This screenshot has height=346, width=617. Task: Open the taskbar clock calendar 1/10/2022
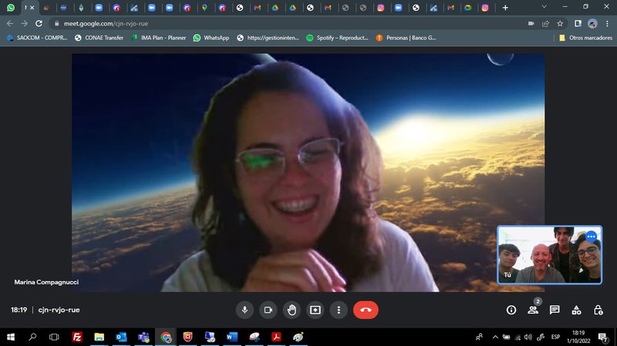click(x=578, y=337)
